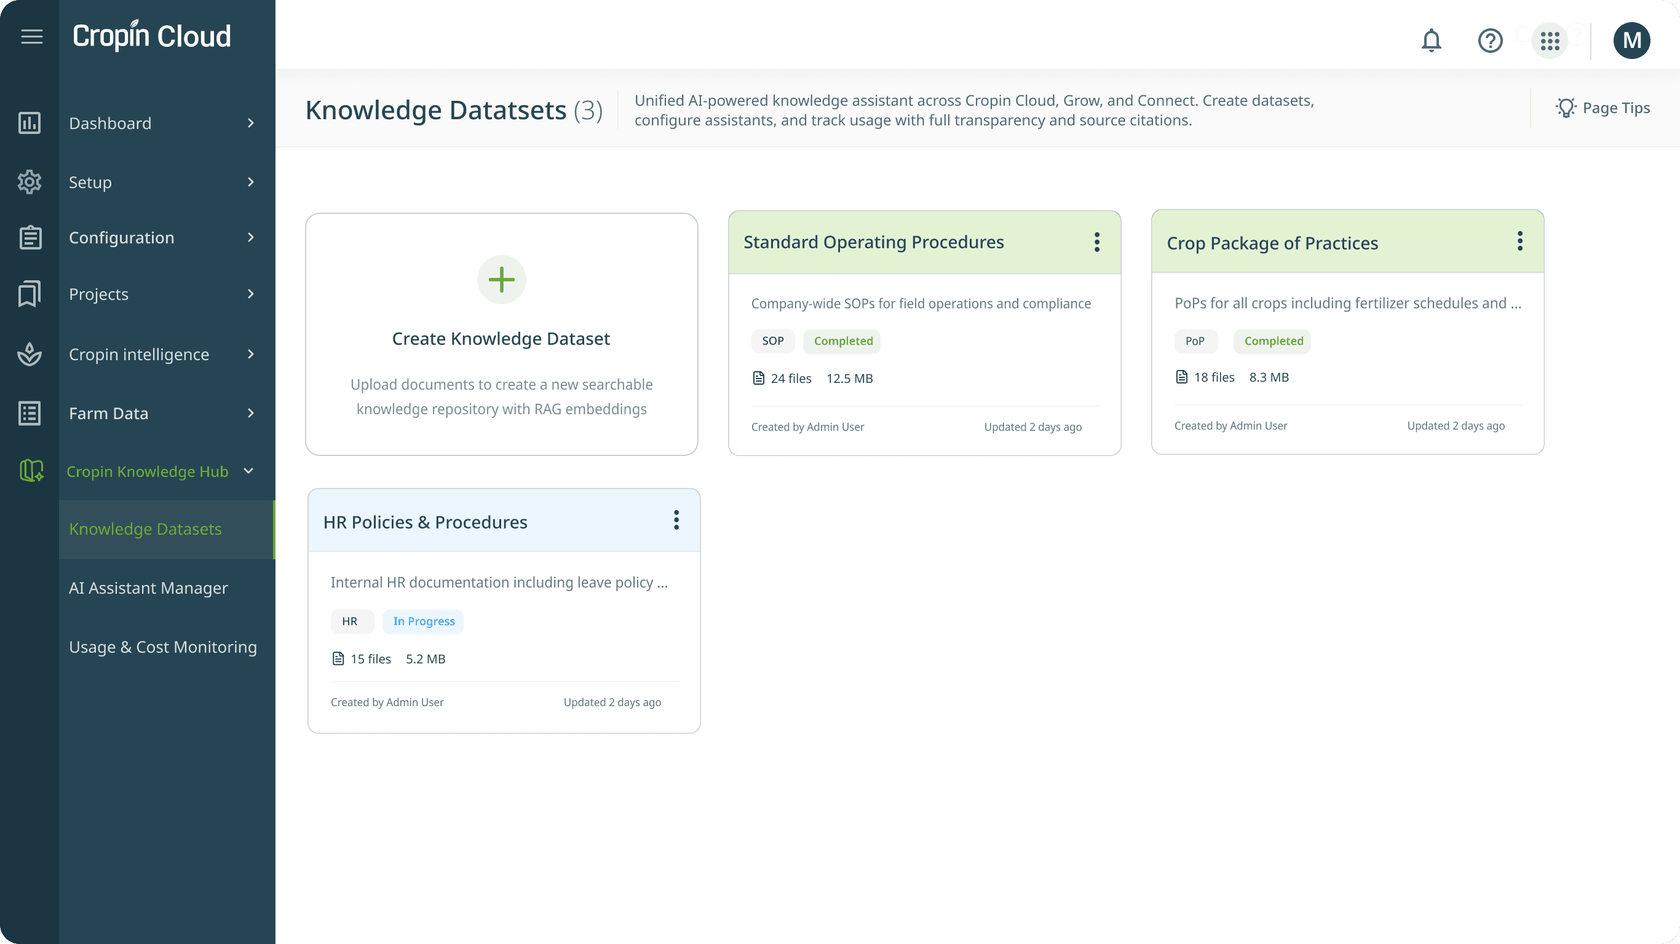Open the user profile avatar M
Image resolution: width=1680 pixels, height=944 pixels.
[x=1632, y=41]
